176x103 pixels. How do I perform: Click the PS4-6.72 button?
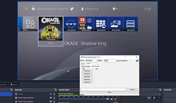click(x=87, y=74)
